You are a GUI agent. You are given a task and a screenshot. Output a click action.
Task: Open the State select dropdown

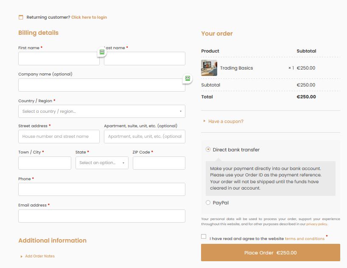[102, 163]
